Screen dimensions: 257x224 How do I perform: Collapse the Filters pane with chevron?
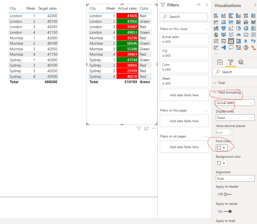pyautogui.click(x=207, y=5)
